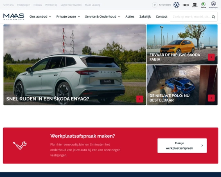The width and height of the screenshot is (221, 177).
Task: Open the Maas Leasing link
Action: click(x=92, y=5)
